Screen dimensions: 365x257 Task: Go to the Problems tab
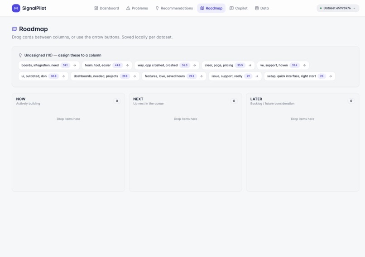click(137, 8)
